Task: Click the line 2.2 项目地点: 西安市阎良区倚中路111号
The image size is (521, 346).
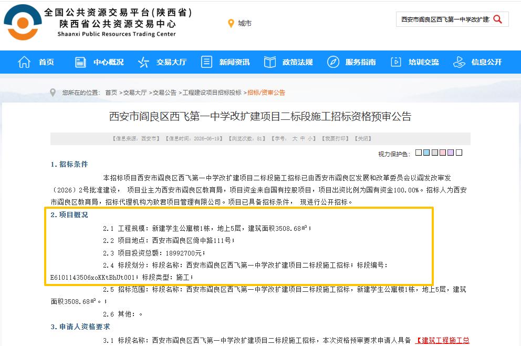Action: (169, 240)
